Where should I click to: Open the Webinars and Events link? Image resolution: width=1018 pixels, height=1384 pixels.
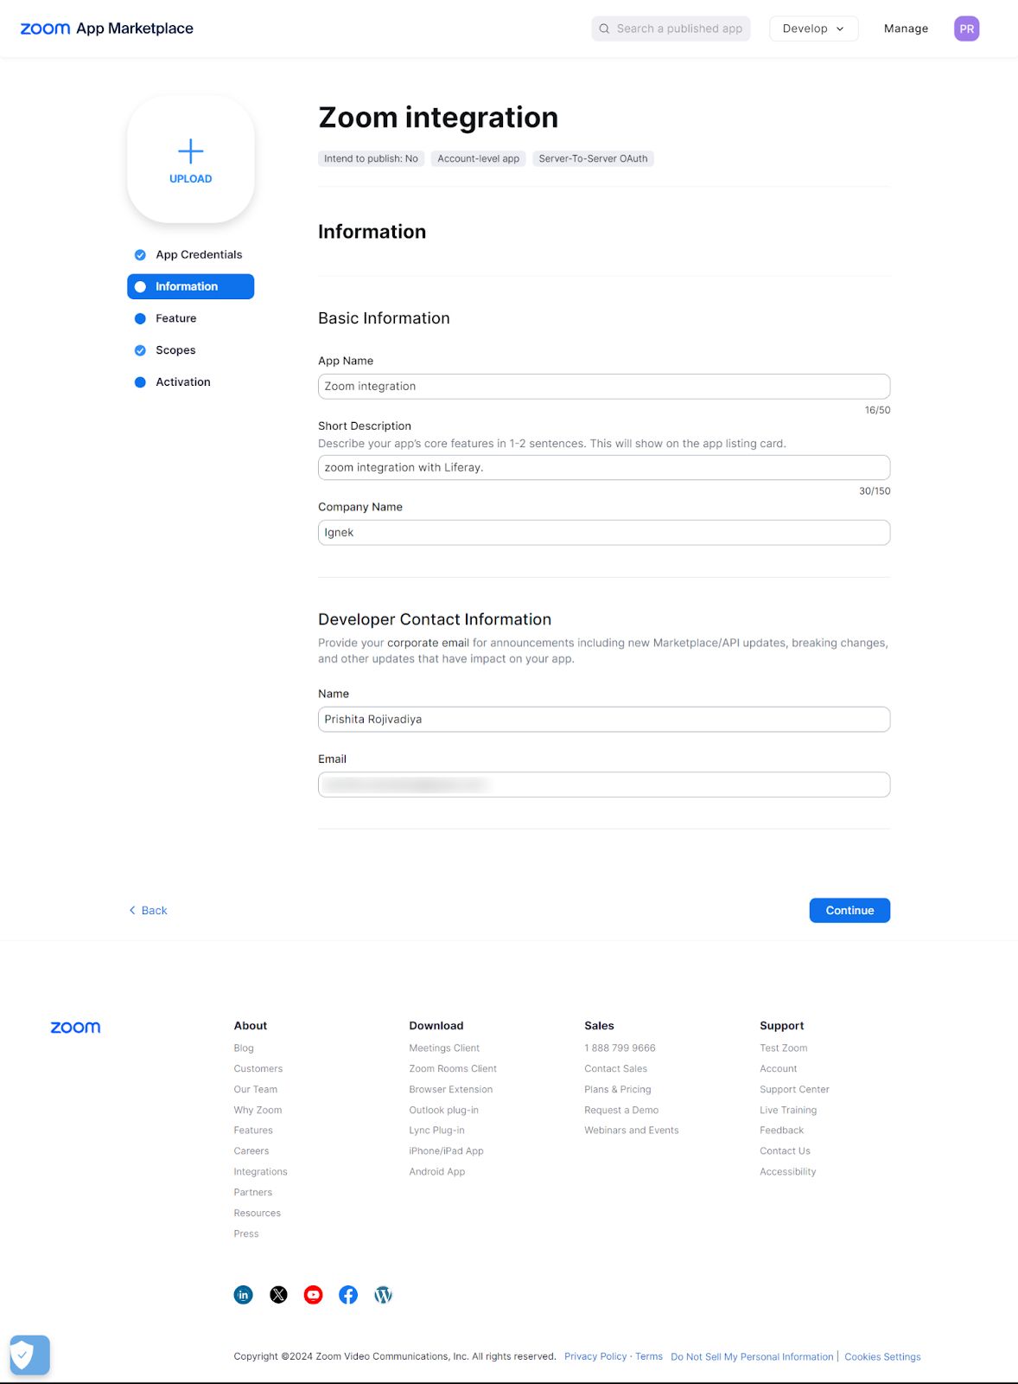(632, 1131)
